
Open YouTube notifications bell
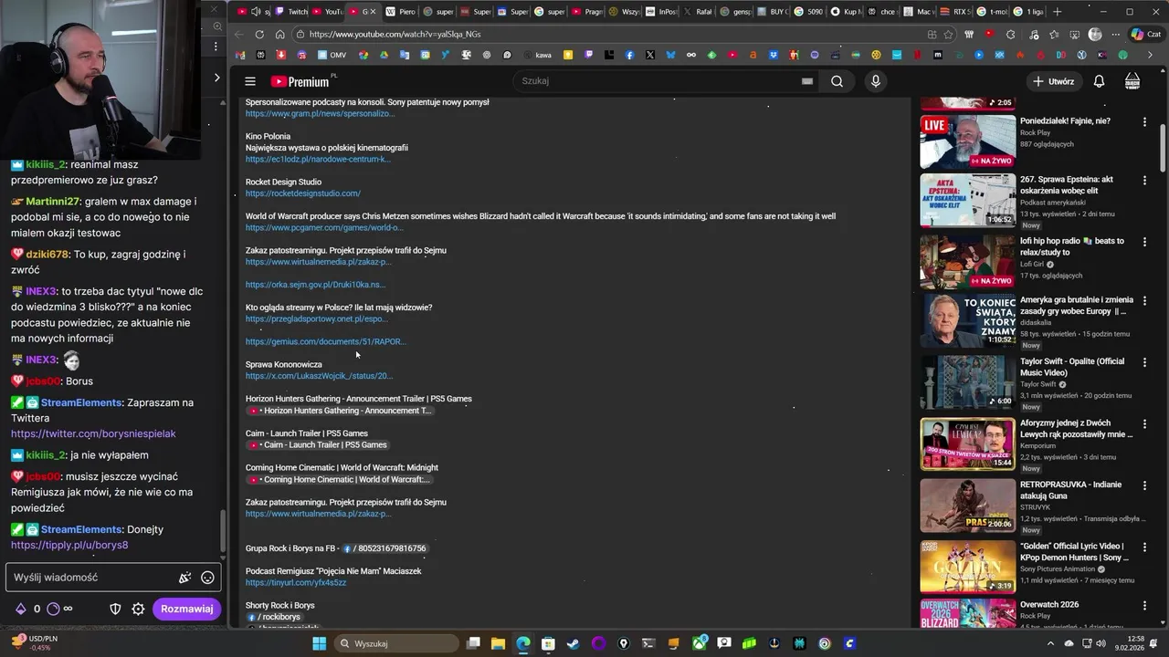1099,81
